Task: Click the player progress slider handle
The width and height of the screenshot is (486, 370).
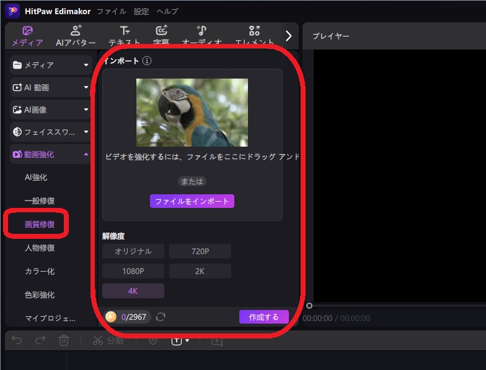Action: tap(309, 306)
